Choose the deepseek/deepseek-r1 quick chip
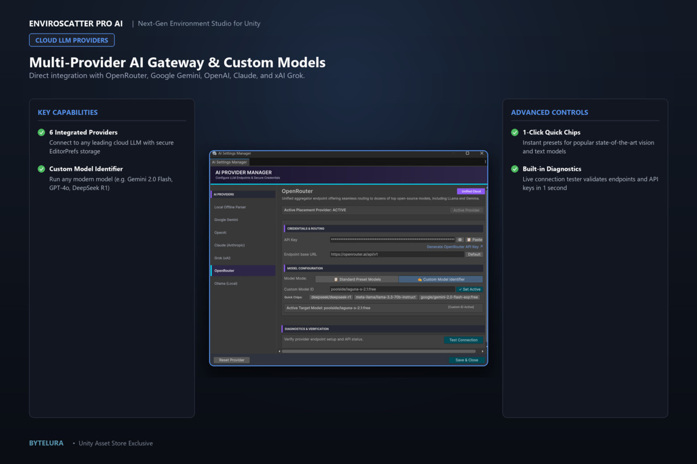 331,297
